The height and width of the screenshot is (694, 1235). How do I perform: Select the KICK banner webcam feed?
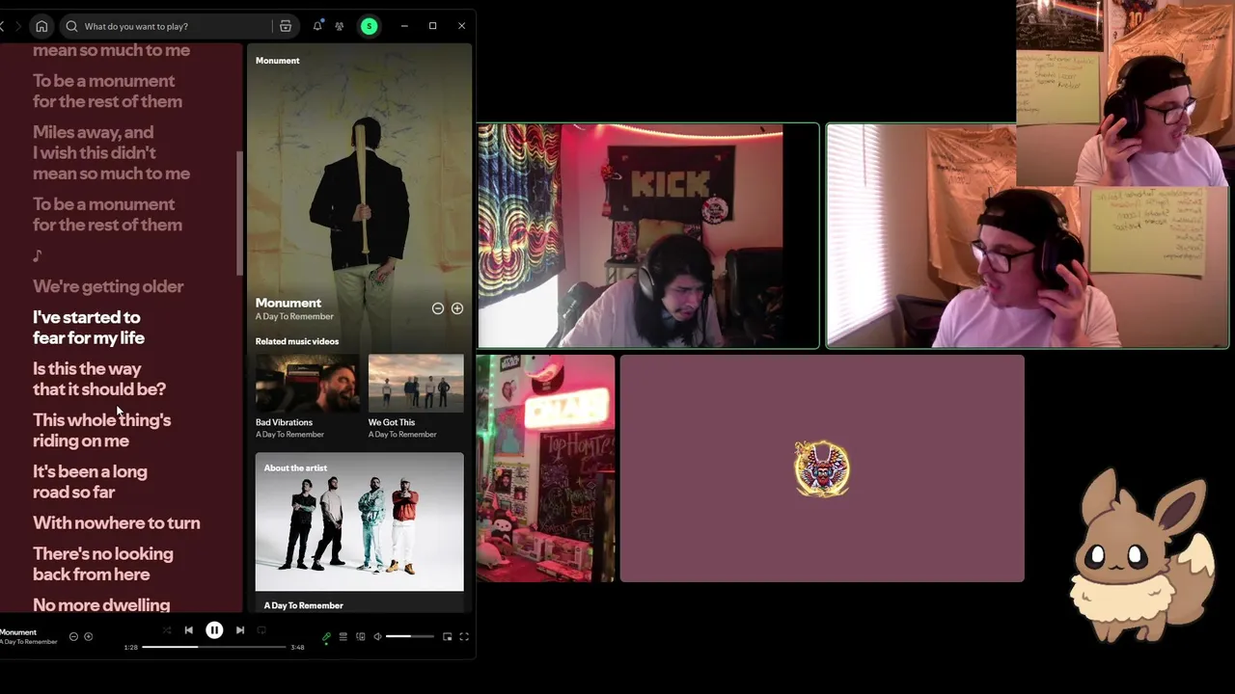click(x=648, y=235)
